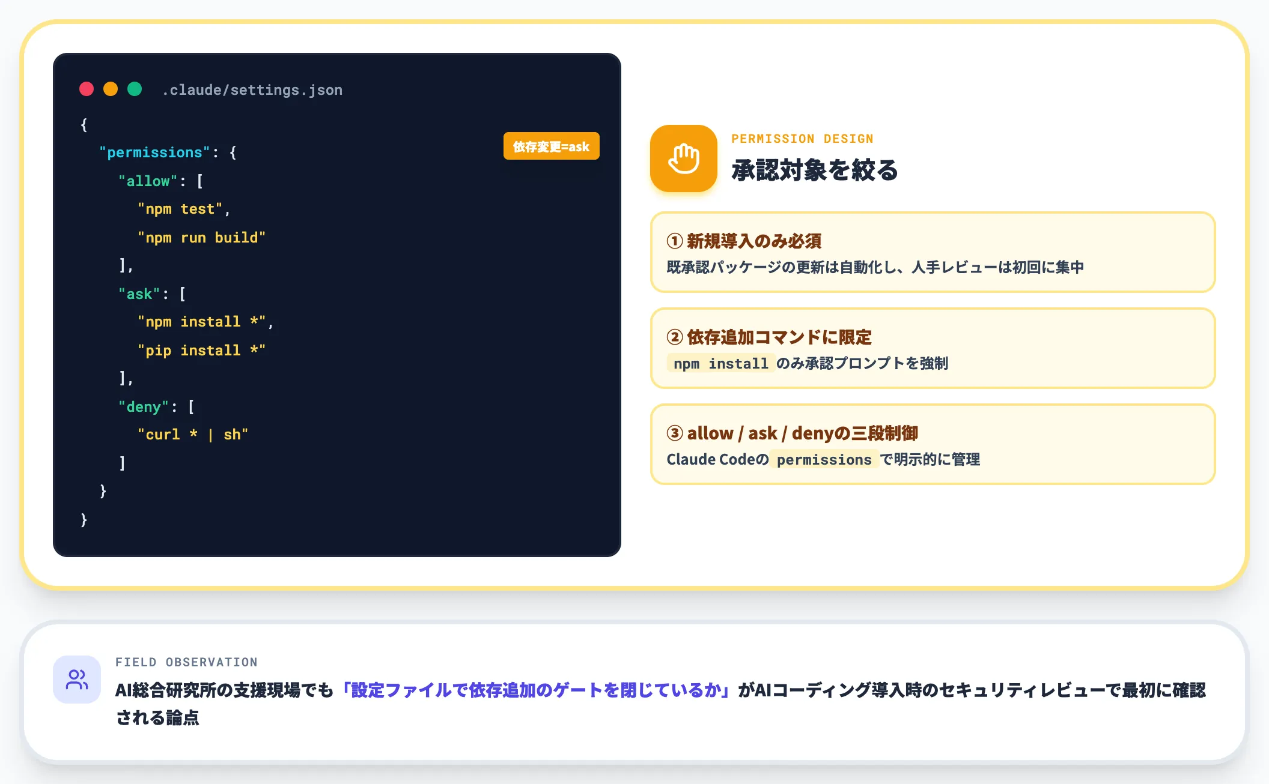The height and width of the screenshot is (784, 1269).
Task: Click card title ③ allow / ask / denyの三段制御
Action: 792,433
